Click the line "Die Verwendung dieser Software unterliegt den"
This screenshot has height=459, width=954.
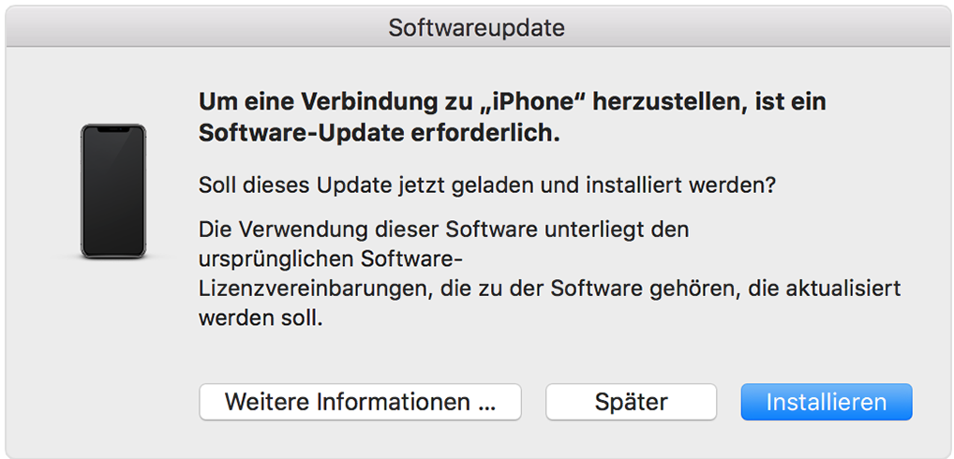pyautogui.click(x=443, y=229)
